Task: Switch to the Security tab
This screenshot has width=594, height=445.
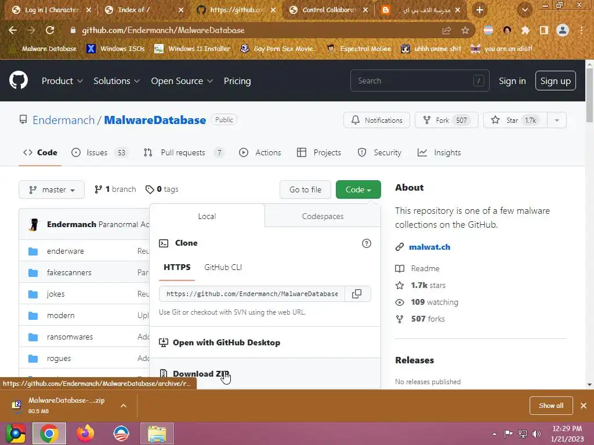Action: 379,153
